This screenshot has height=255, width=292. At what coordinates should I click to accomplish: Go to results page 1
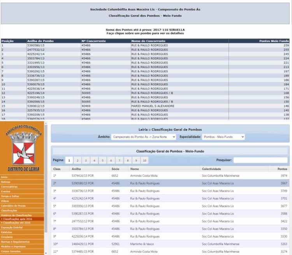coord(69,160)
